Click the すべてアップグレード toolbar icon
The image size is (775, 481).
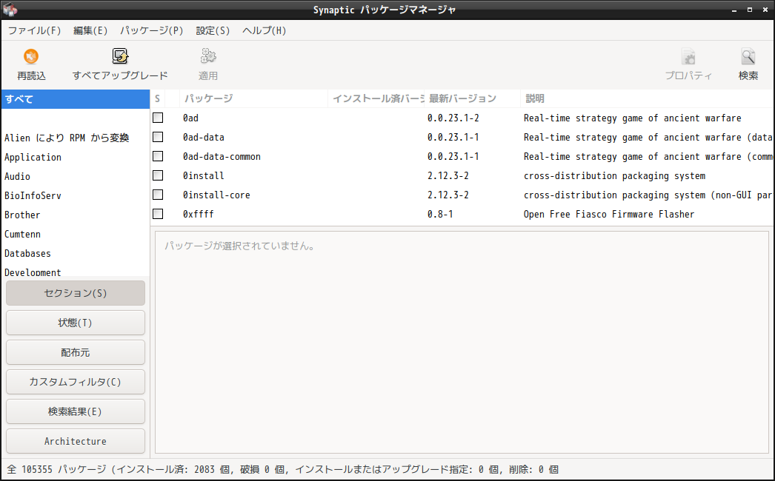120,56
